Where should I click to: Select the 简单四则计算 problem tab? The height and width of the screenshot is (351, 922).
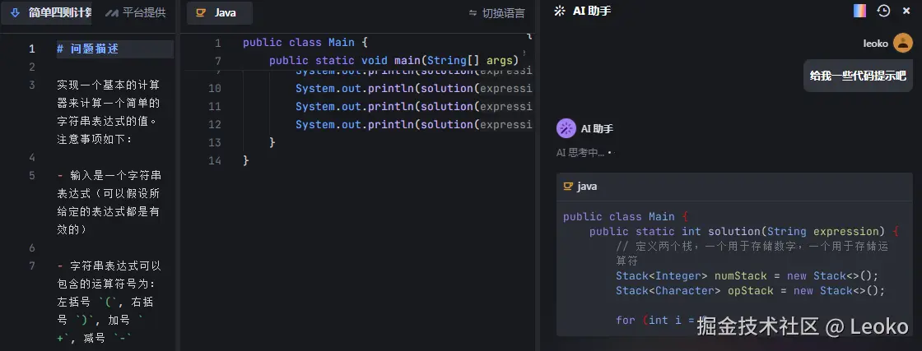click(59, 12)
